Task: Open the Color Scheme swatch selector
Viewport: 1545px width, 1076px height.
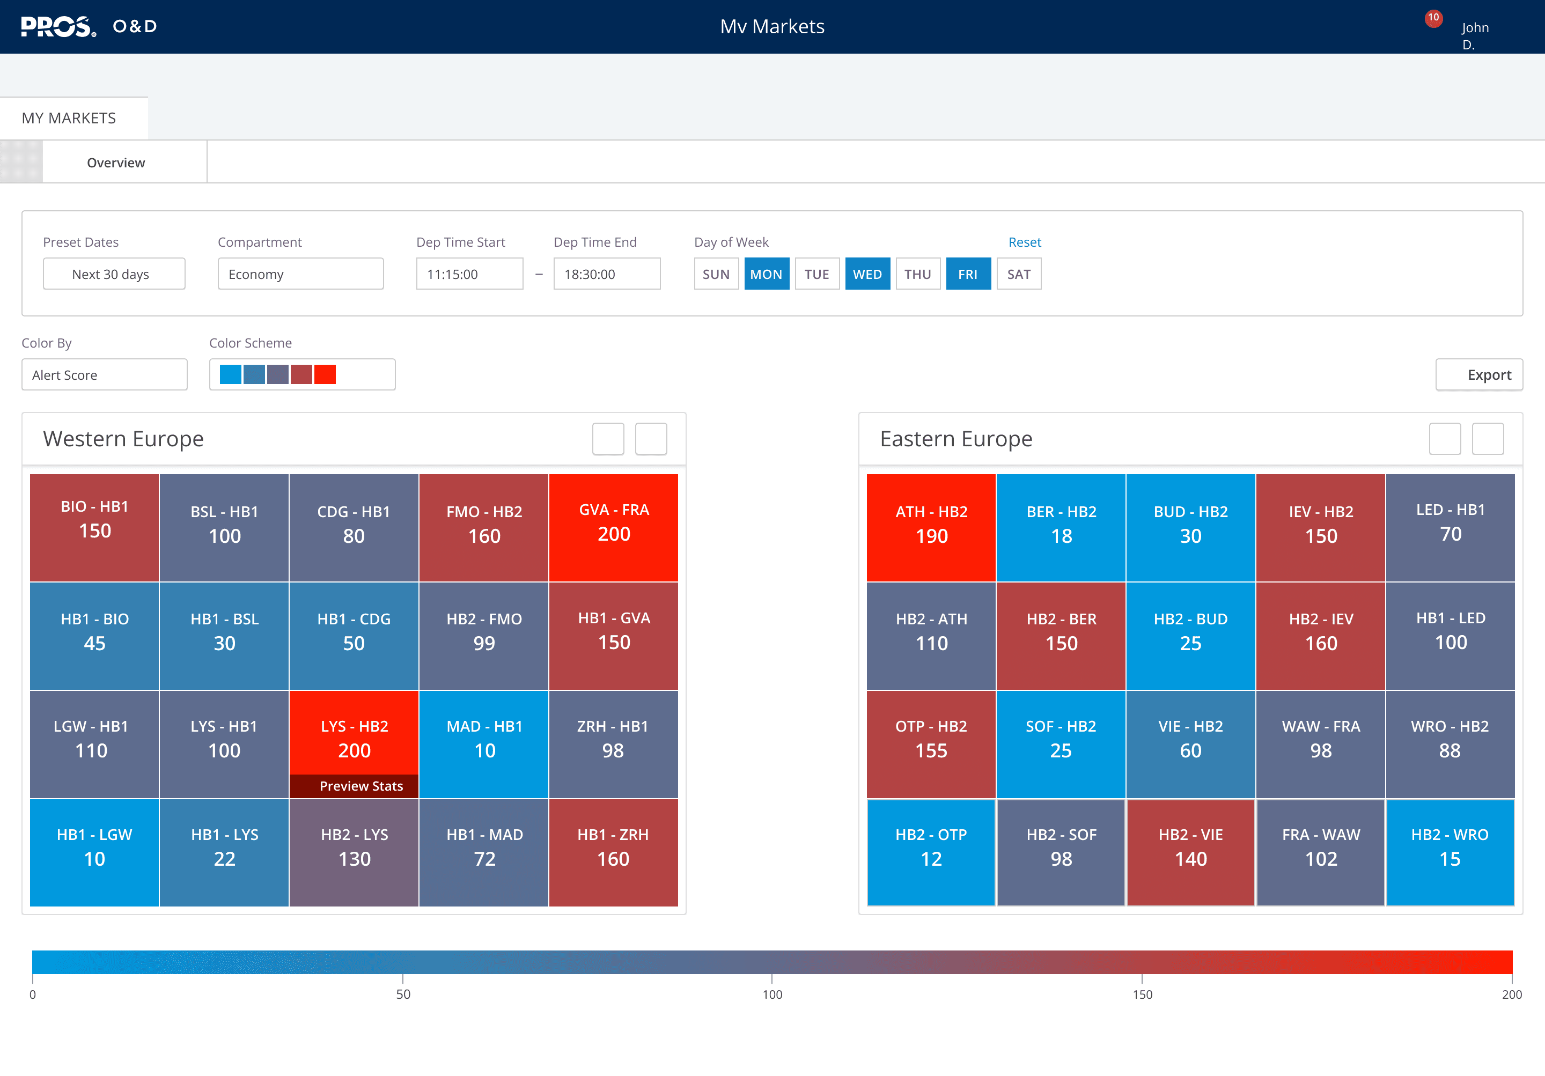Action: click(302, 375)
